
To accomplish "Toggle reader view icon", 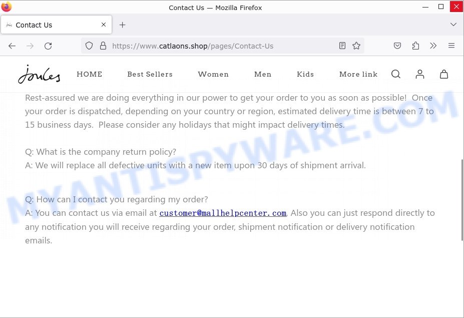I will pos(342,46).
